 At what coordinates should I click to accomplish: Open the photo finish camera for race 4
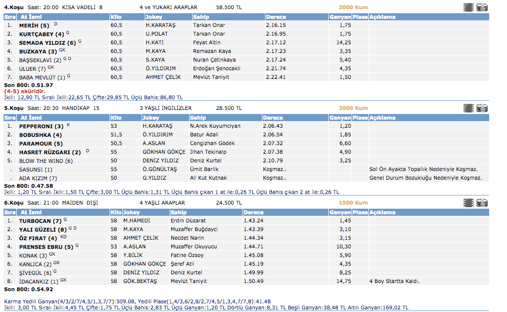pyautogui.click(x=482, y=7)
